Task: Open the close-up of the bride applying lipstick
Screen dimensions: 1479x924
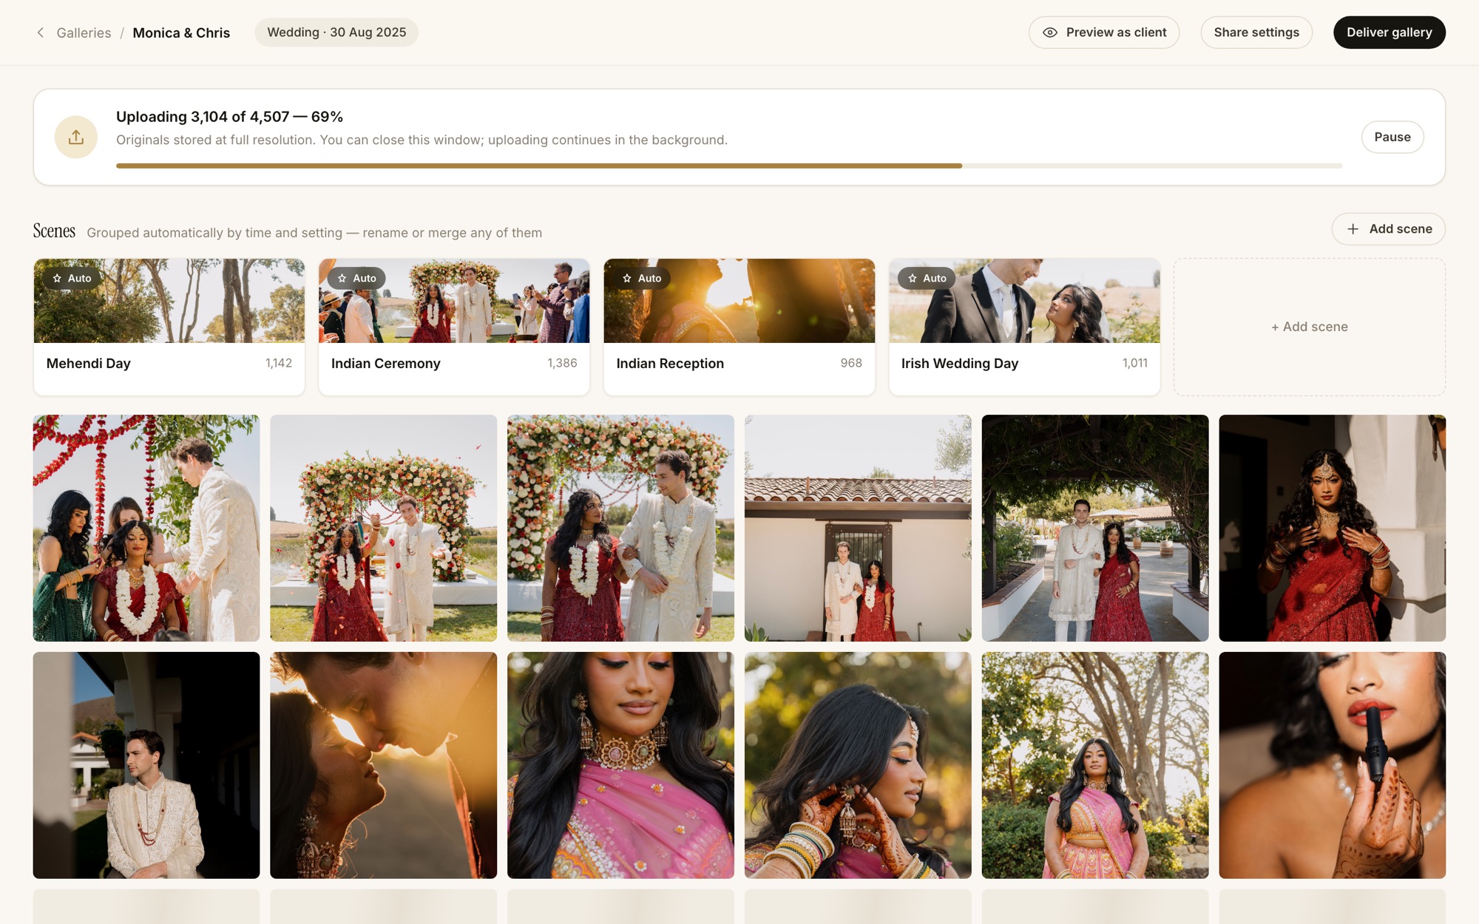Action: pyautogui.click(x=1332, y=765)
